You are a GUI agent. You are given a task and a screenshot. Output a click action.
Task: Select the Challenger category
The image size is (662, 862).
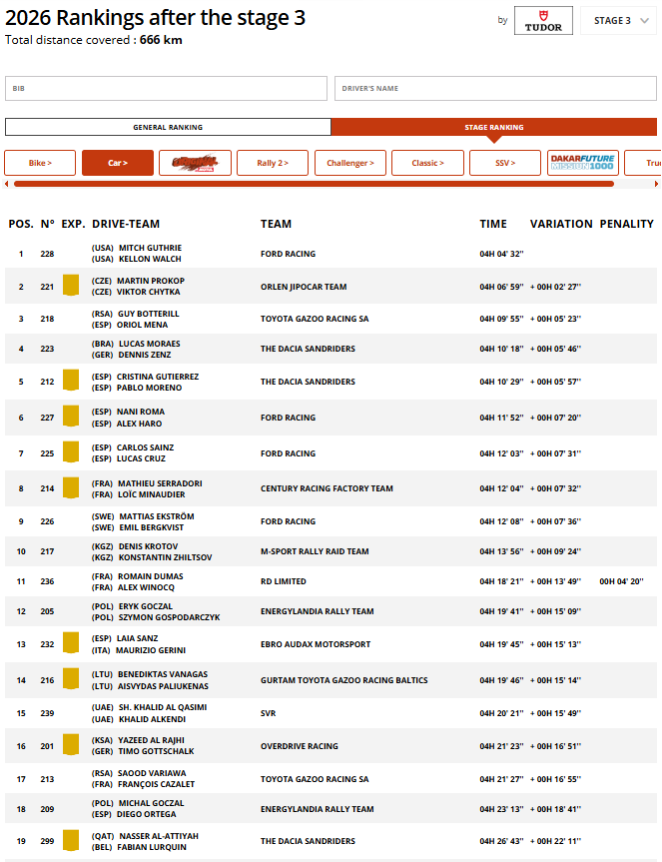click(350, 163)
